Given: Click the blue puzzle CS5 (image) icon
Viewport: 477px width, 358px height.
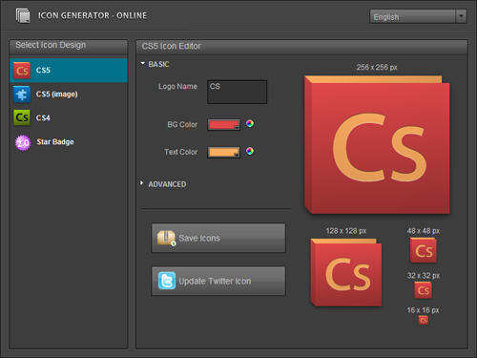Looking at the screenshot, I should (22, 95).
